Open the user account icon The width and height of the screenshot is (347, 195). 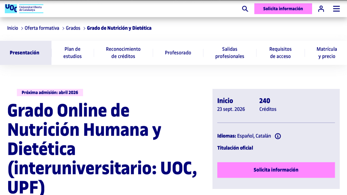point(321,9)
